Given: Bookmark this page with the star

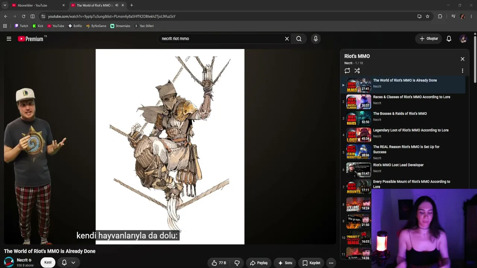Looking at the screenshot, I should pos(427,16).
